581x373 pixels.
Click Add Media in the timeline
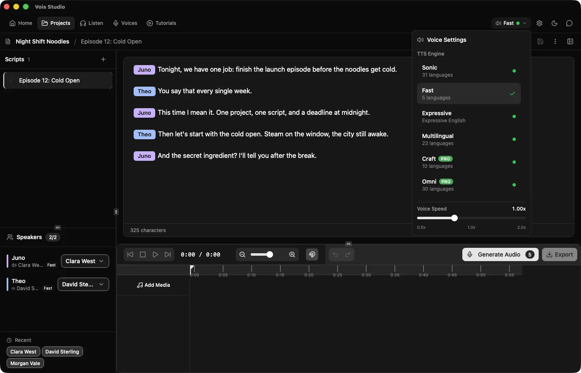(x=154, y=285)
